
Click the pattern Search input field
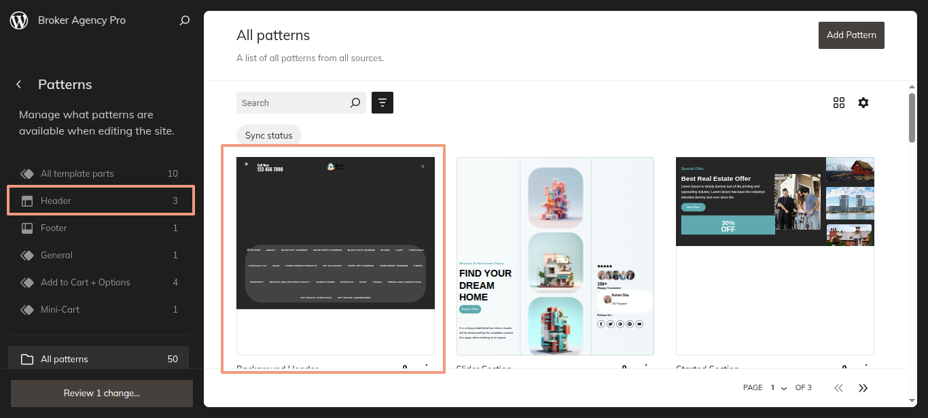[292, 103]
